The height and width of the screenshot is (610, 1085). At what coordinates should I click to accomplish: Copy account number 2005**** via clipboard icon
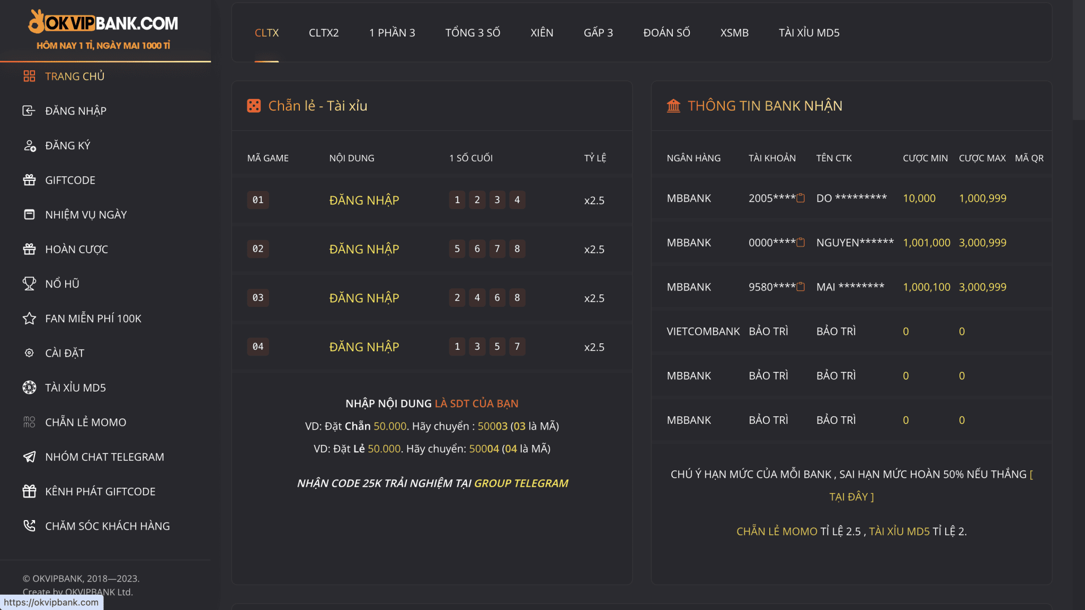801,198
